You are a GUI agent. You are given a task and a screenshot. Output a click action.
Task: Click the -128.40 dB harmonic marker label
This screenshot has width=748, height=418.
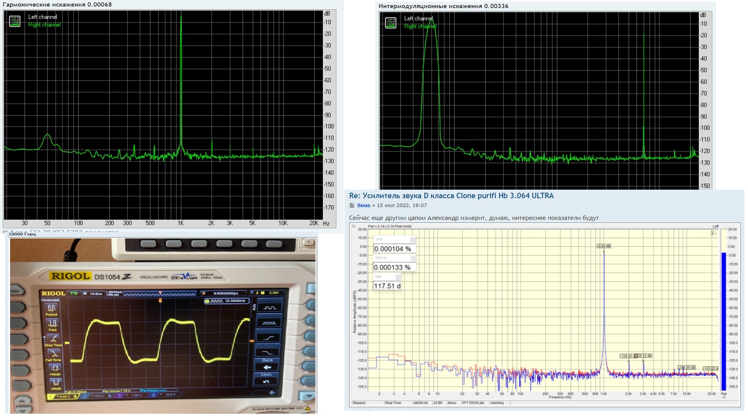[628, 356]
